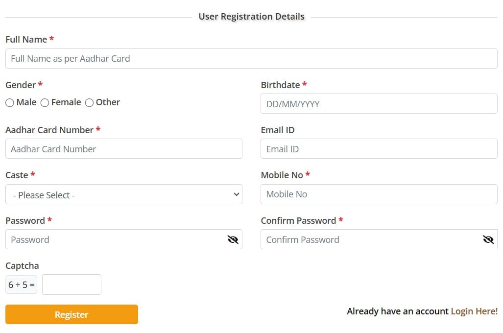Focus the Birthdate DD/MM/YYYY field

[x=379, y=104]
